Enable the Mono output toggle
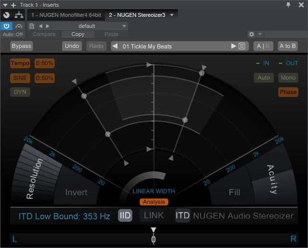The height and width of the screenshot is (248, 308). tap(288, 78)
